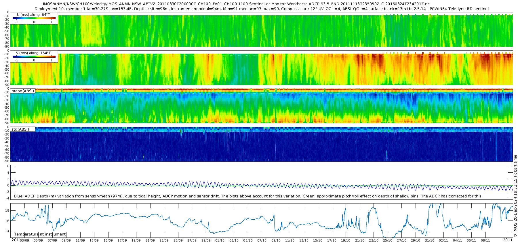The image size is (518, 245).
Task: Click the V (m/s) along -154°T colorbar
Action: pos(34,57)
